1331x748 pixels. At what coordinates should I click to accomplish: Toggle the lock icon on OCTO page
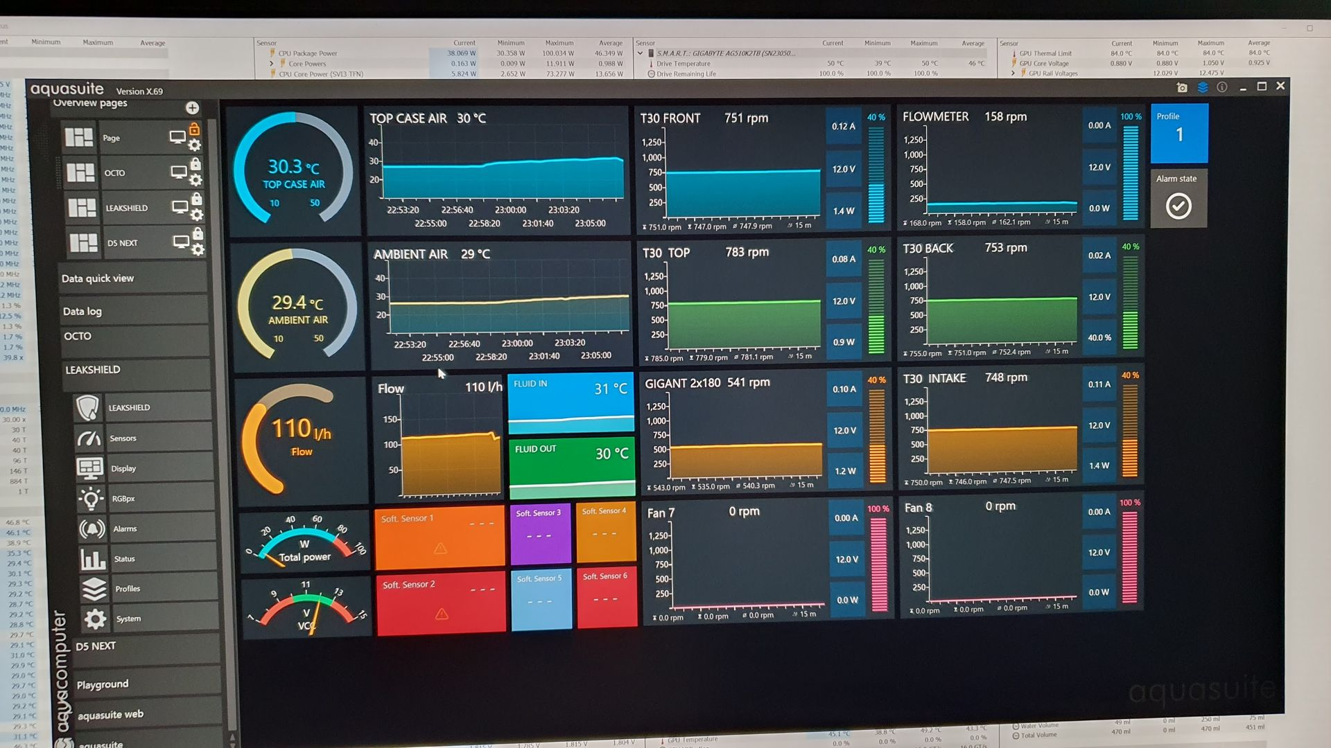pyautogui.click(x=195, y=164)
